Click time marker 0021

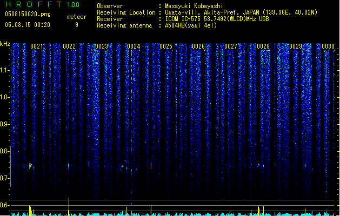click(37, 46)
